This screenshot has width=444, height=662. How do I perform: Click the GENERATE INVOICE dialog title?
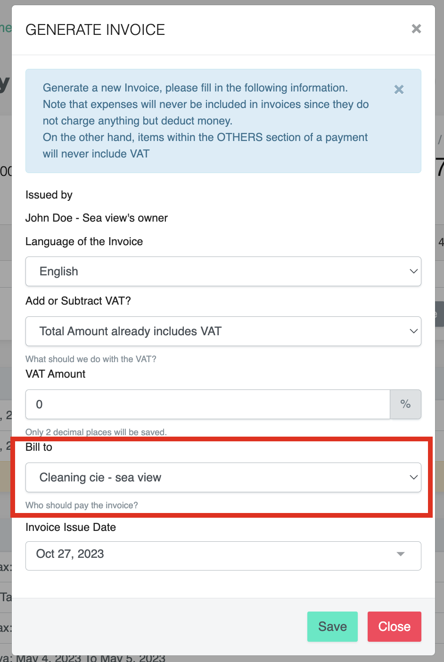point(95,30)
